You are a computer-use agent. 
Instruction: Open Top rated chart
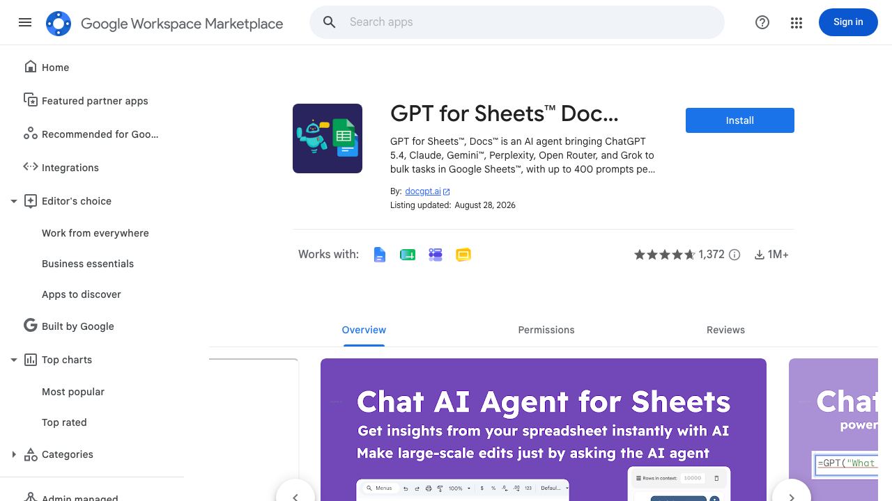pyautogui.click(x=64, y=422)
